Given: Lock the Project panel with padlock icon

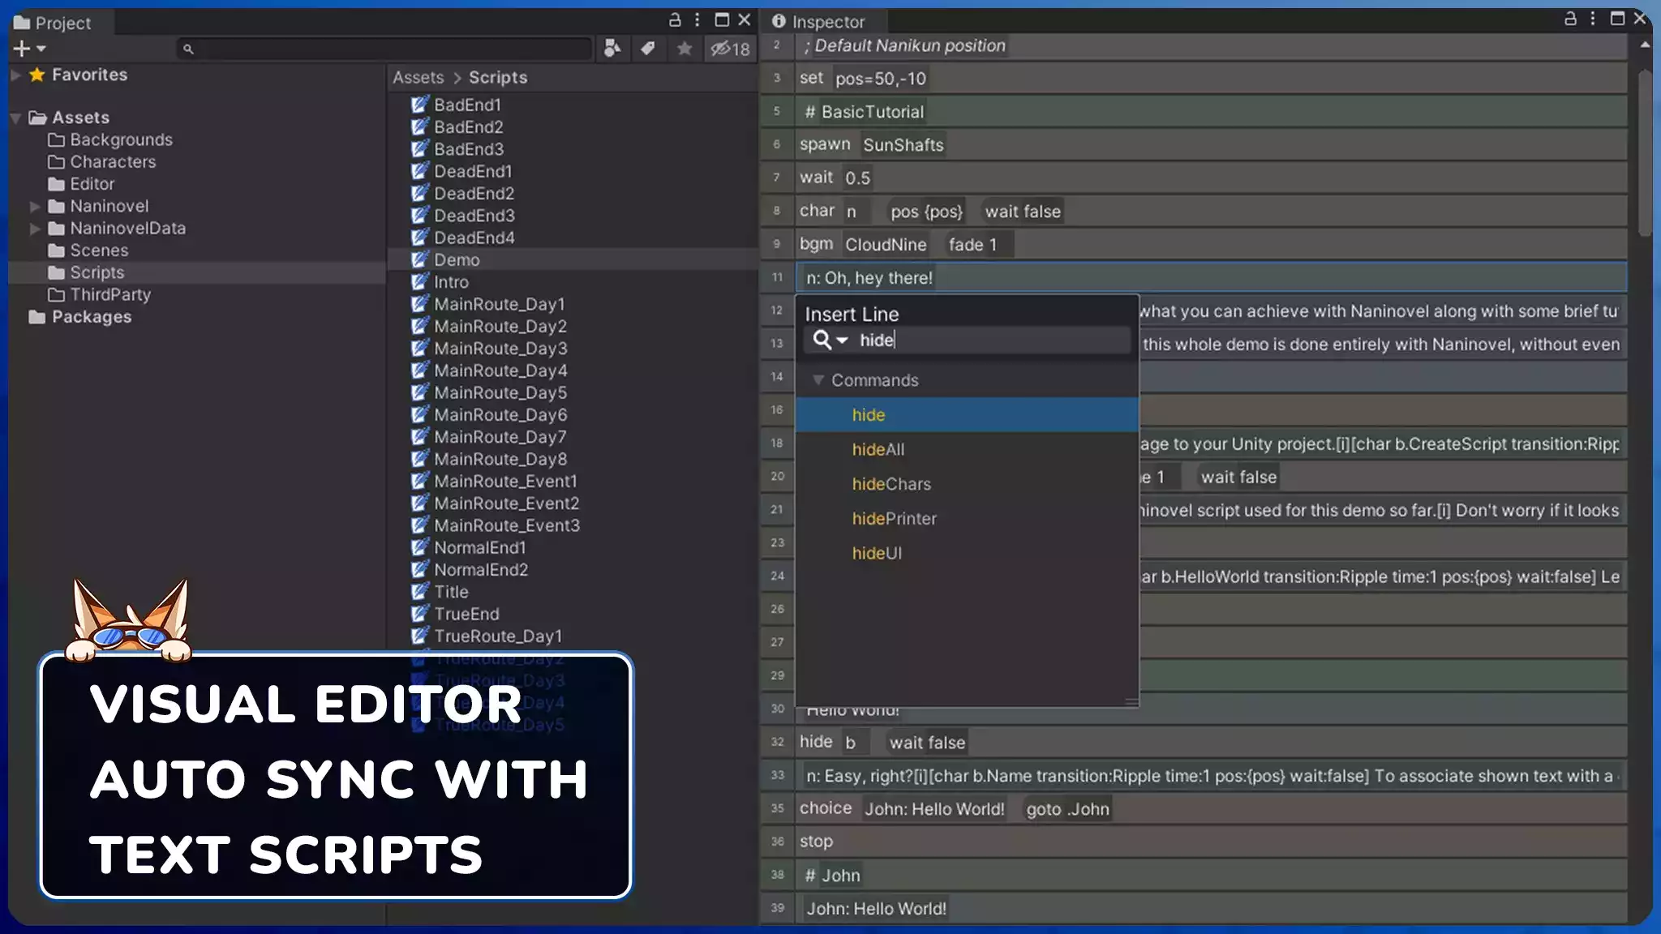Looking at the screenshot, I should click(x=675, y=19).
